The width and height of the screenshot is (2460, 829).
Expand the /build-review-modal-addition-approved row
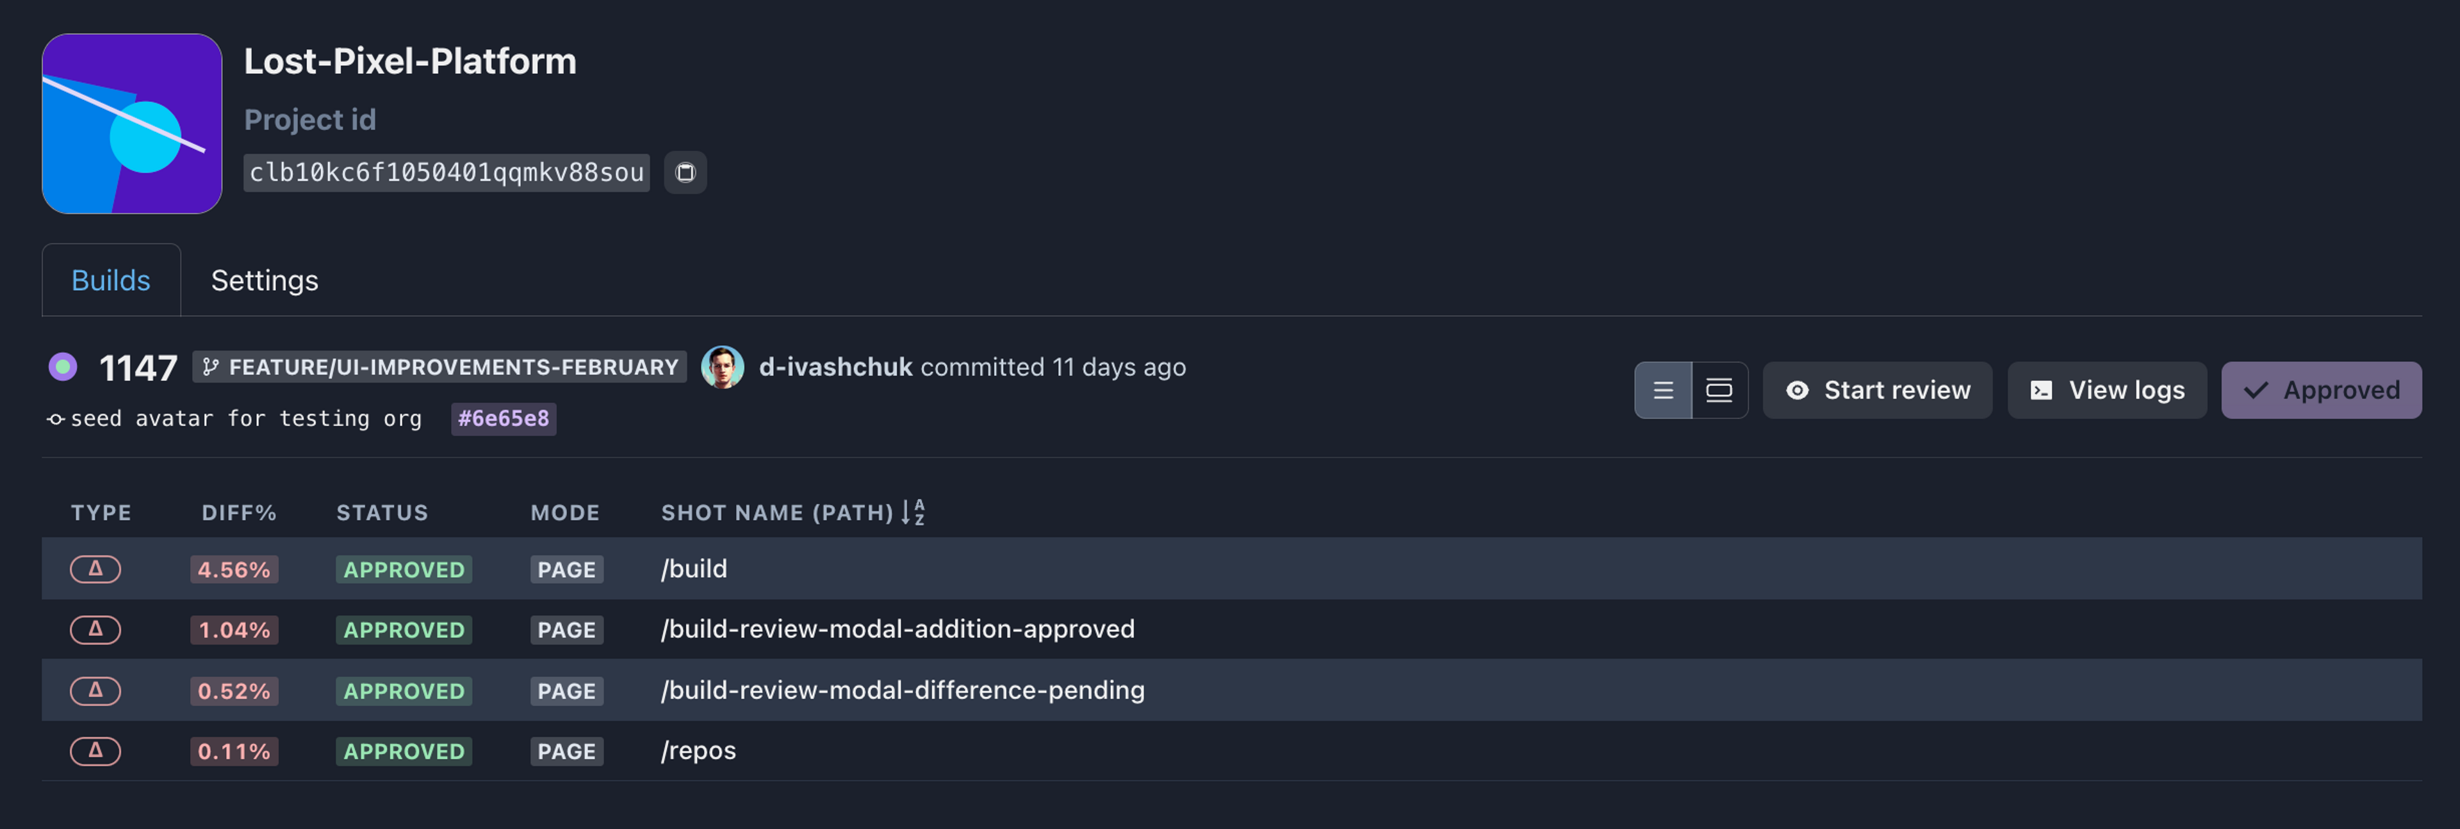(x=897, y=629)
